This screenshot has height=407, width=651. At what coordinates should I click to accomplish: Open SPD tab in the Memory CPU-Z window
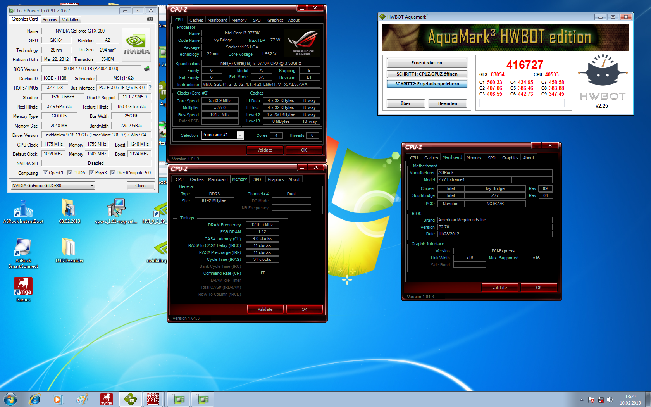pos(257,179)
